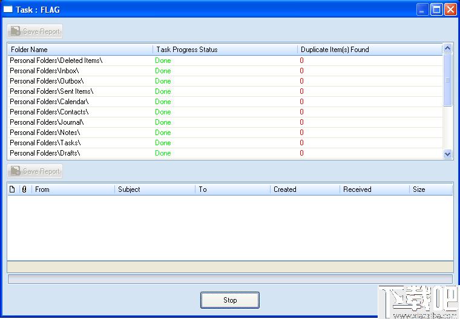Select the Personal Folders\Sent Items\ row
Viewport: 460px width, 319px height.
pyautogui.click(x=225, y=91)
